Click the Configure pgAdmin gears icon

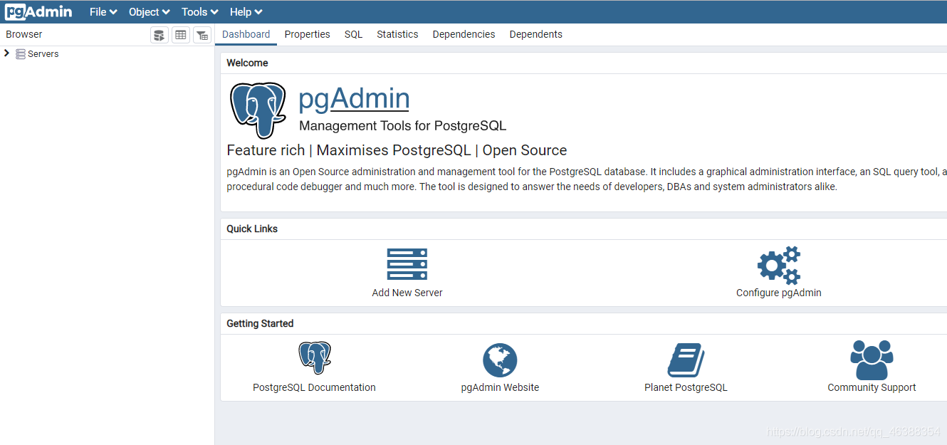[779, 266]
